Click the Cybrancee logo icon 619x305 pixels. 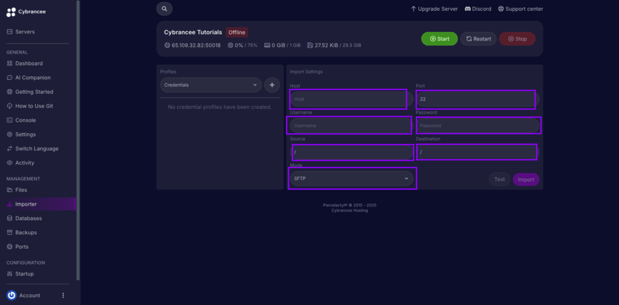click(11, 12)
